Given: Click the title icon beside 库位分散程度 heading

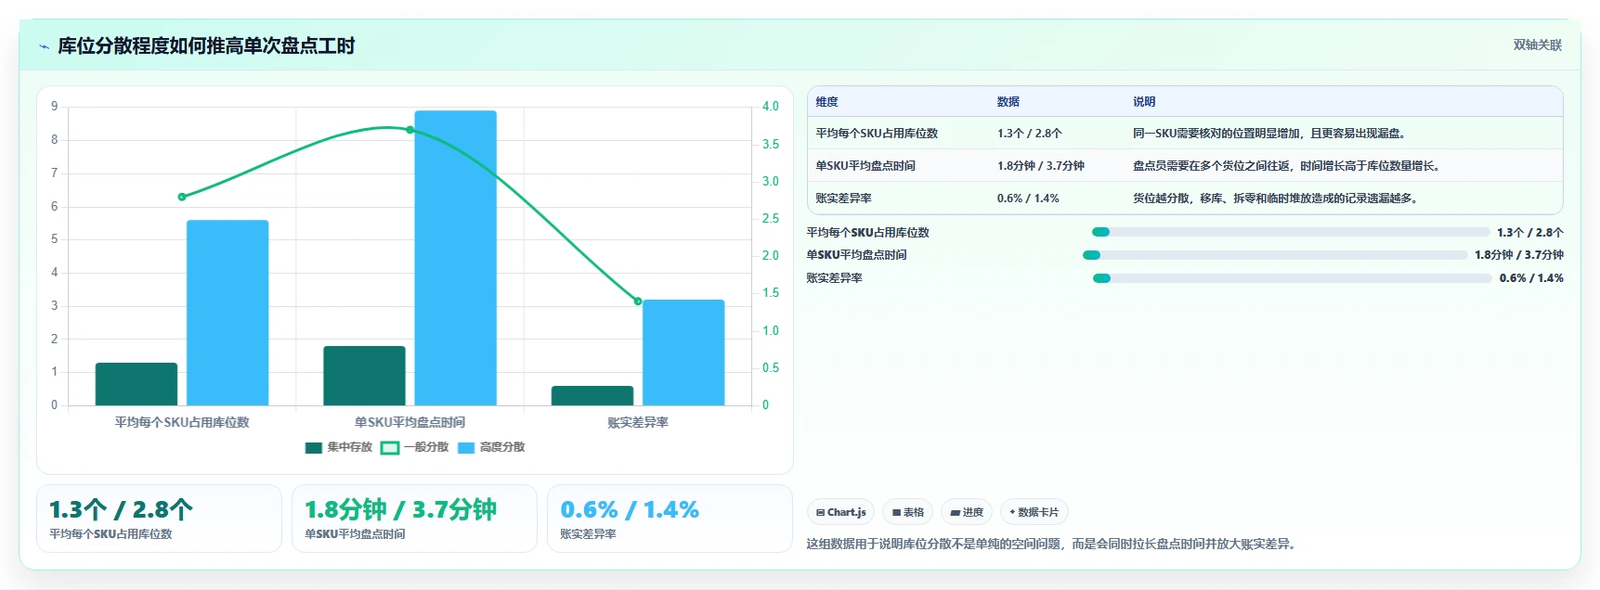Looking at the screenshot, I should click(x=44, y=46).
